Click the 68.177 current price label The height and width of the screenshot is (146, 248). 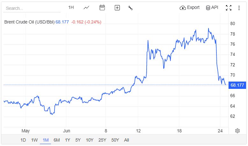tap(237, 85)
